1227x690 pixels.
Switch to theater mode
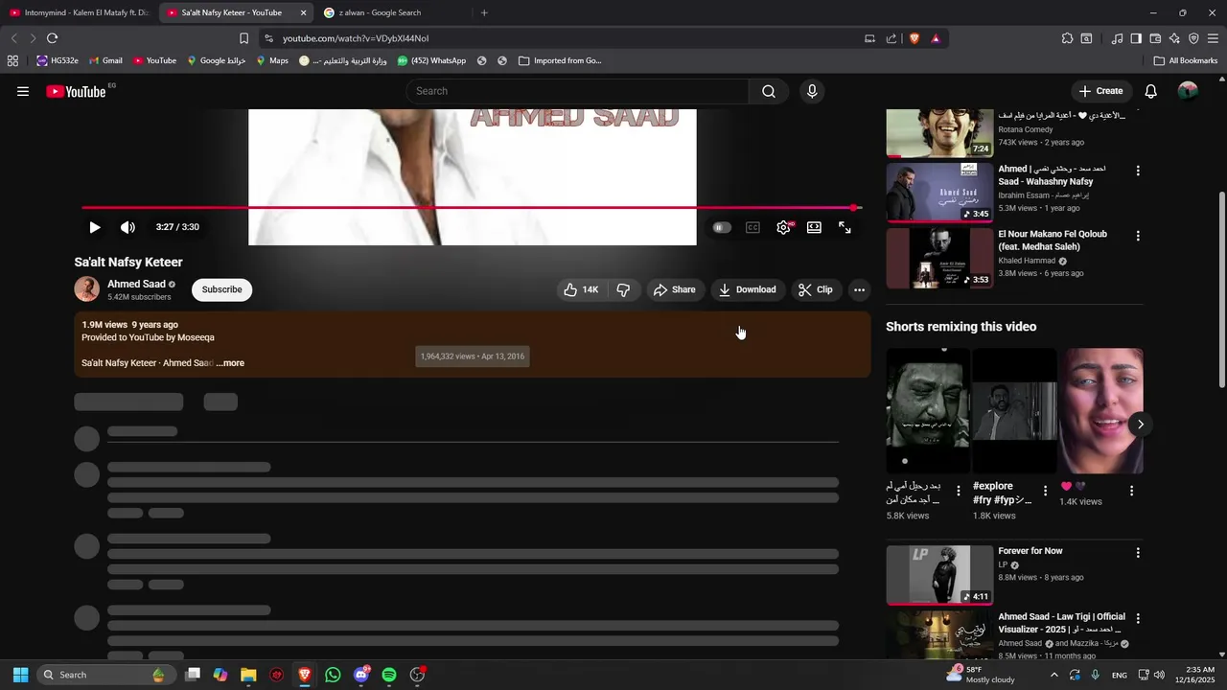coord(814,227)
